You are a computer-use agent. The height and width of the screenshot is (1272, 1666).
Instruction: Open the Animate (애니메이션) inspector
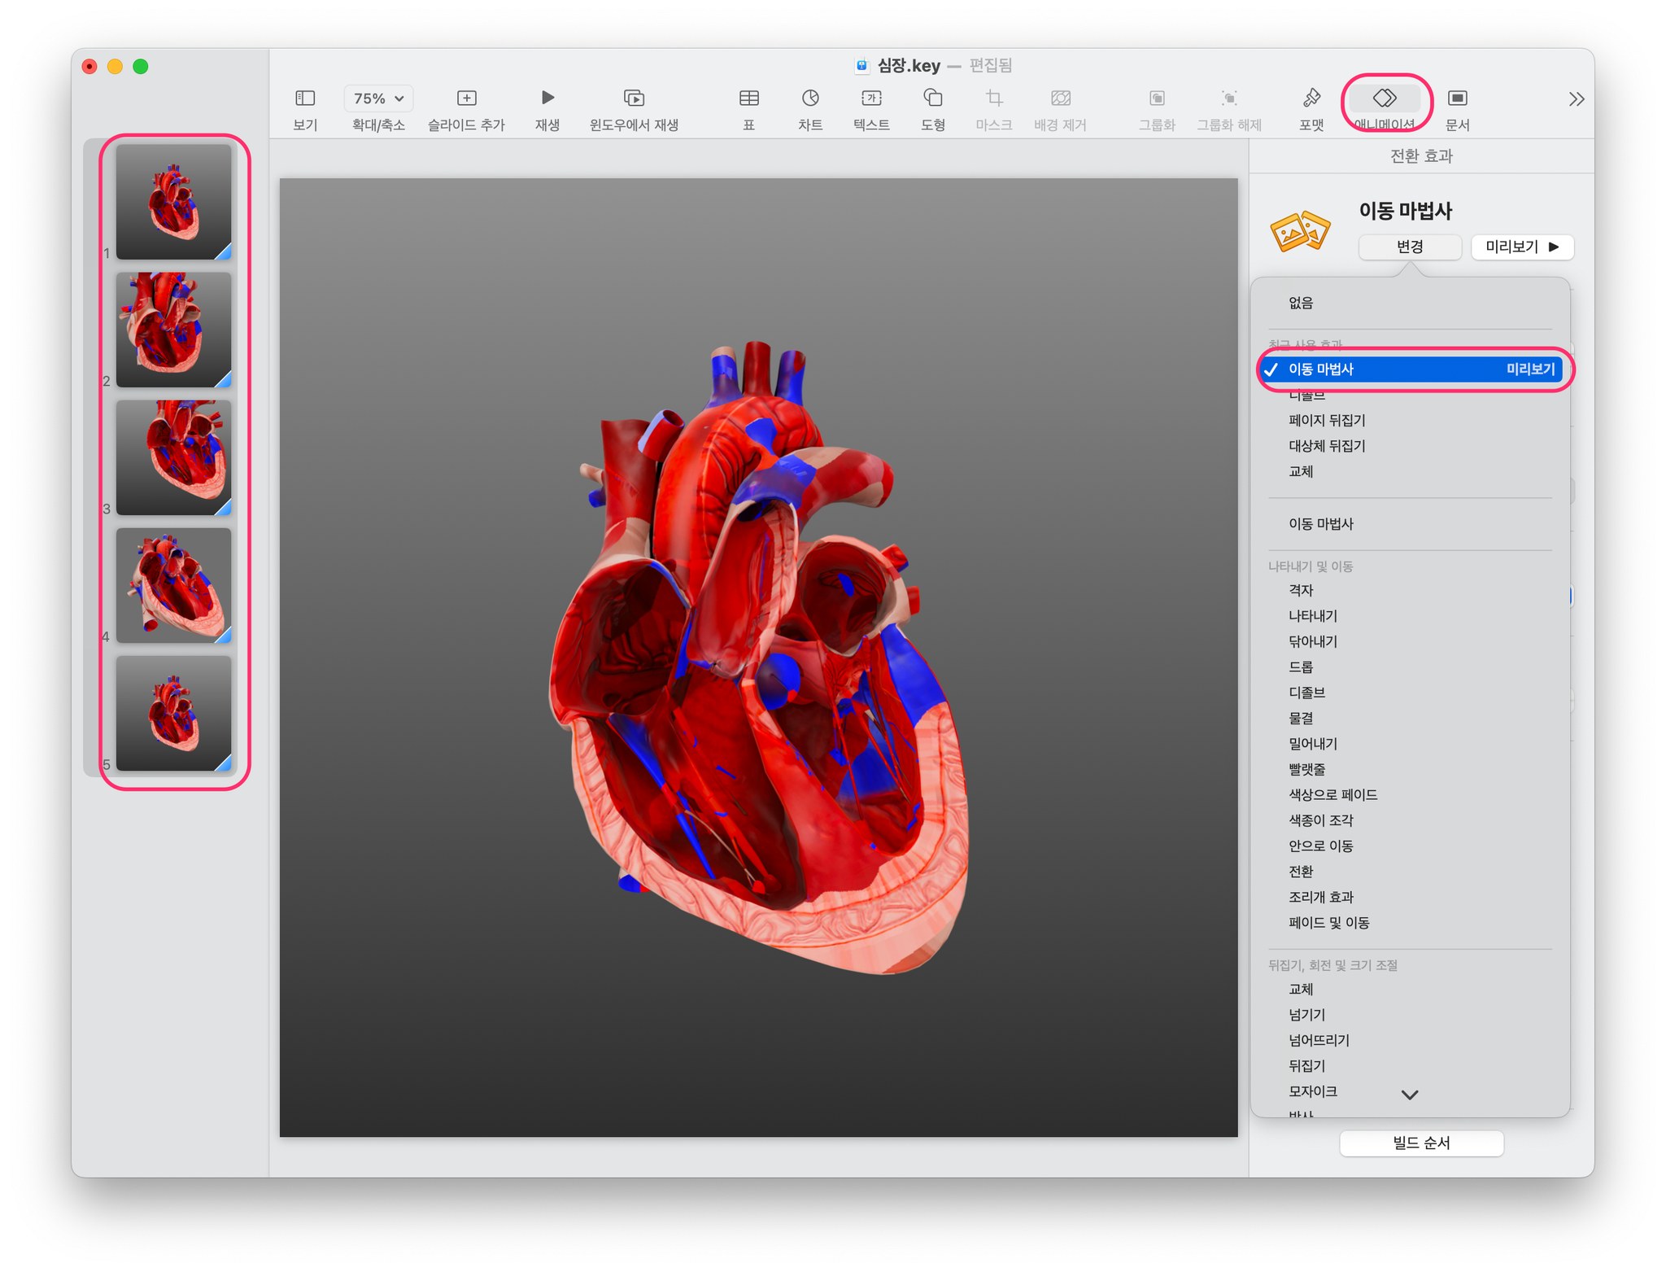click(x=1385, y=98)
